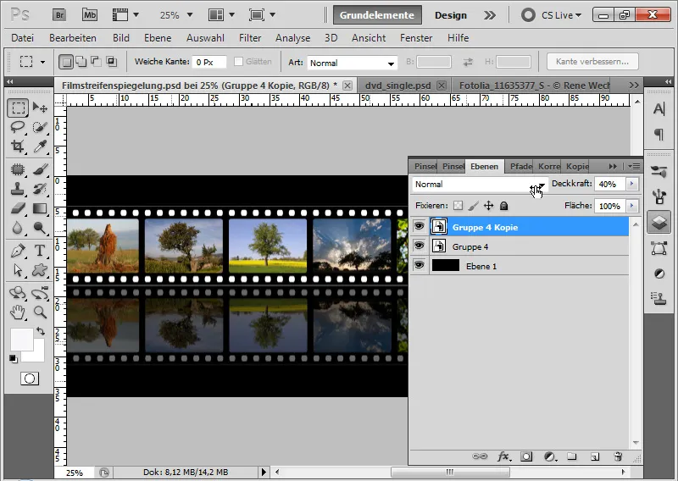Toggle Quick Mask mode
Screen dimensions: 678x481
(x=30, y=379)
